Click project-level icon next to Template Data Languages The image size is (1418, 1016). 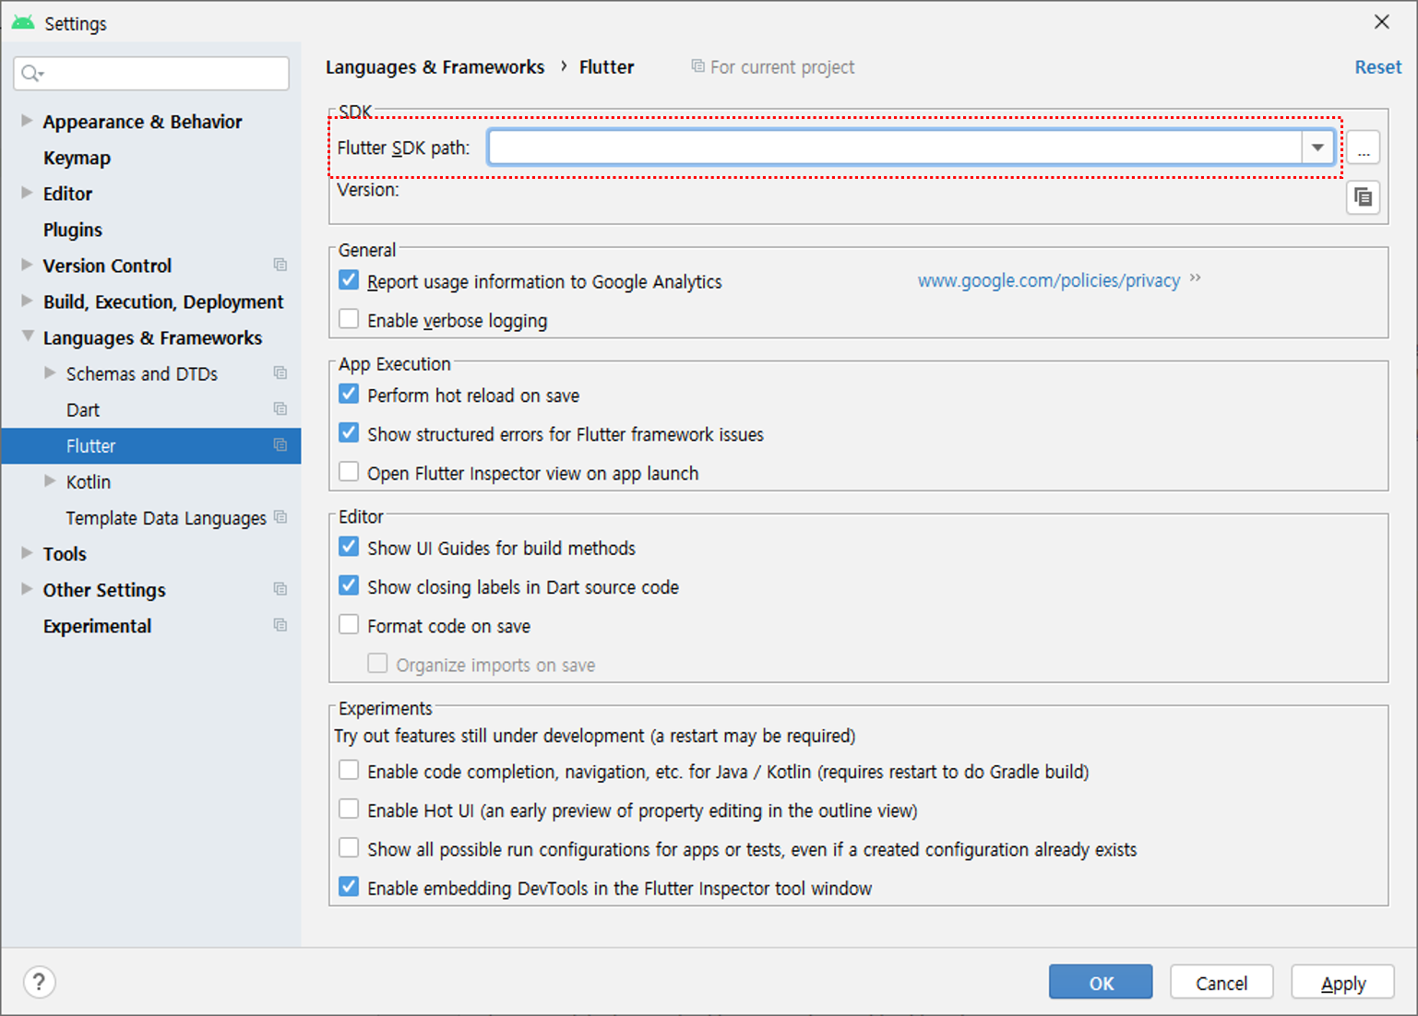coord(280,517)
